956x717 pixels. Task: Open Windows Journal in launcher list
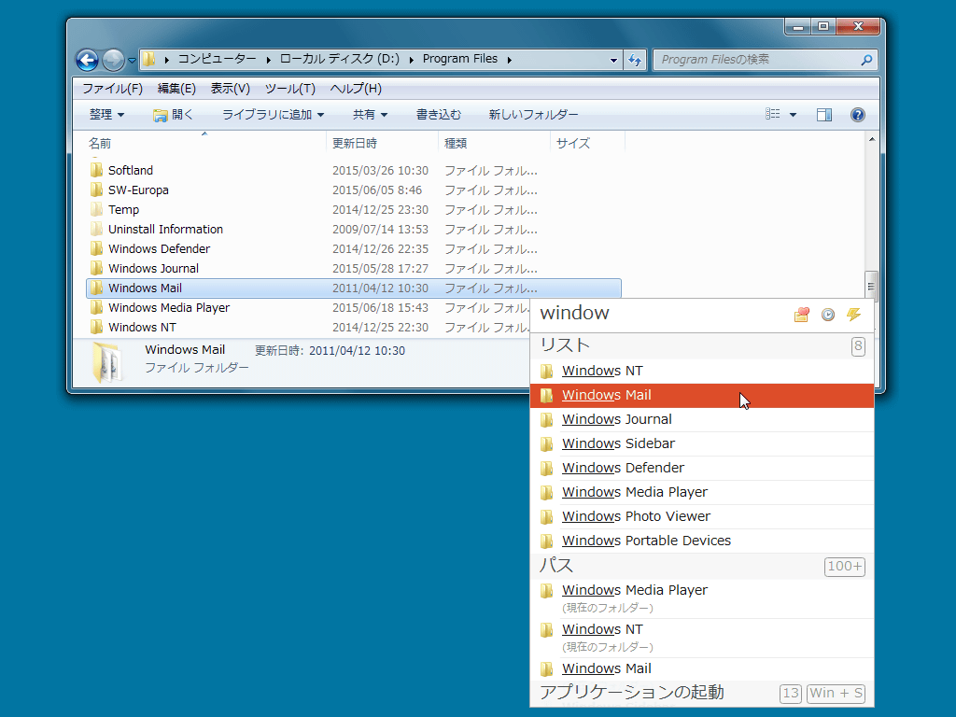[x=702, y=419]
